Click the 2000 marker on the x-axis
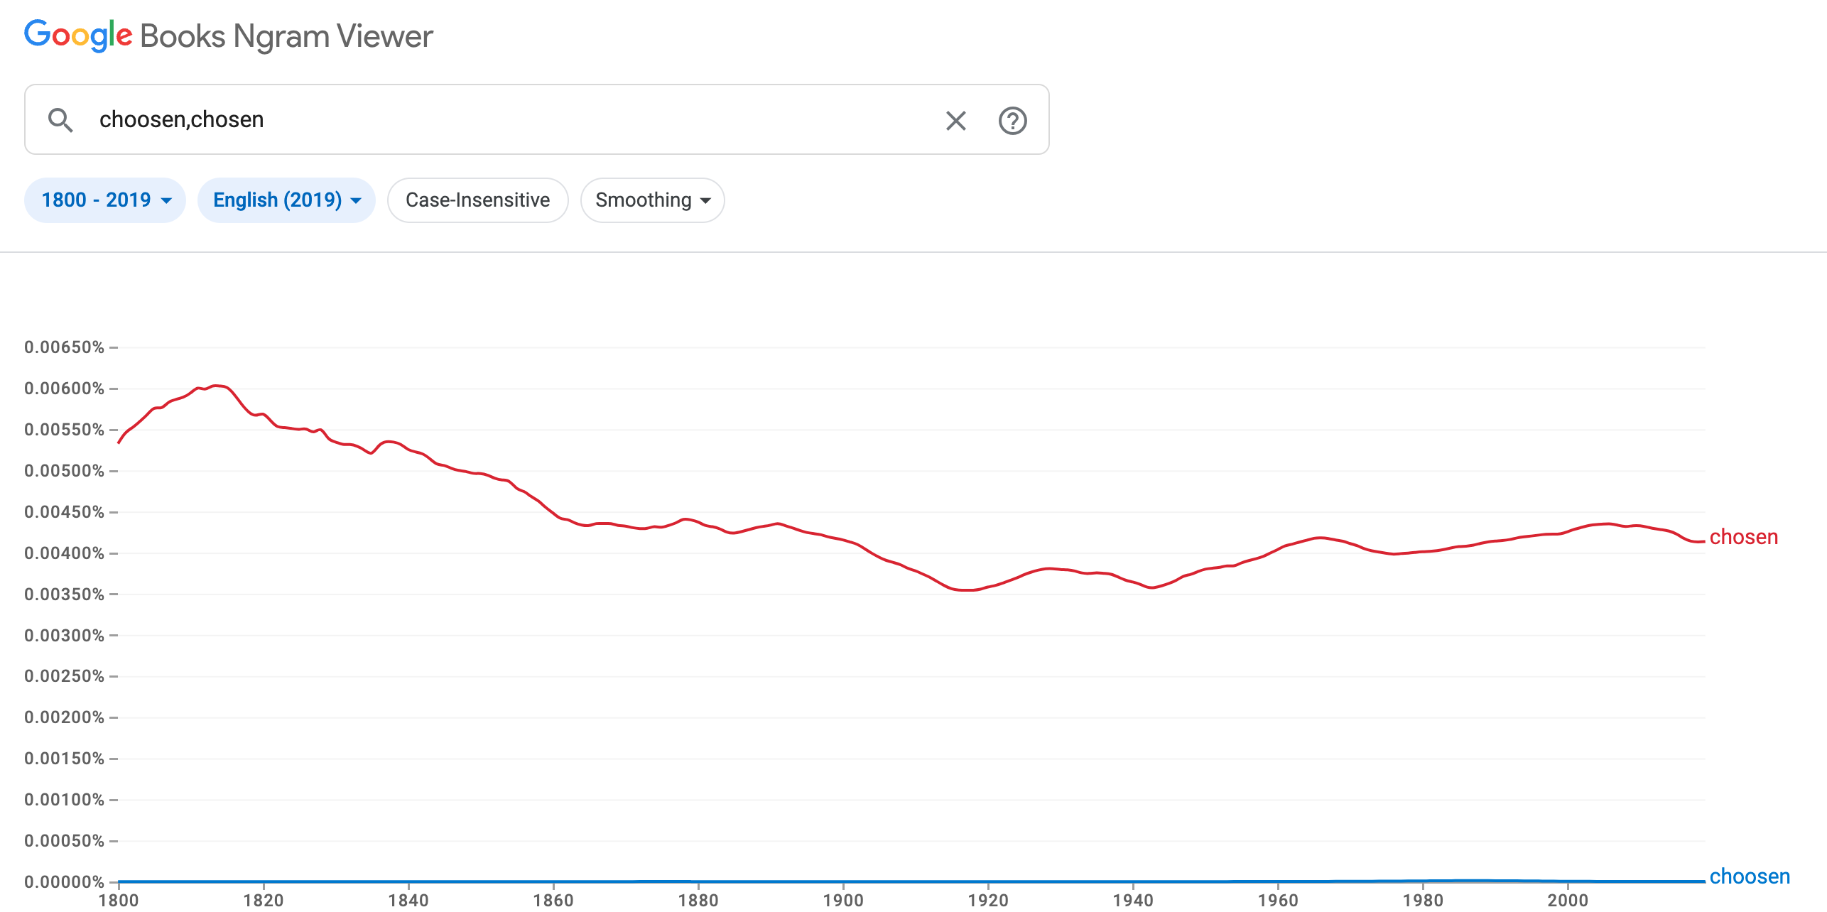 pos(1568,900)
